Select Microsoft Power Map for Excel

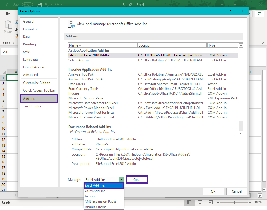coord(153,108)
